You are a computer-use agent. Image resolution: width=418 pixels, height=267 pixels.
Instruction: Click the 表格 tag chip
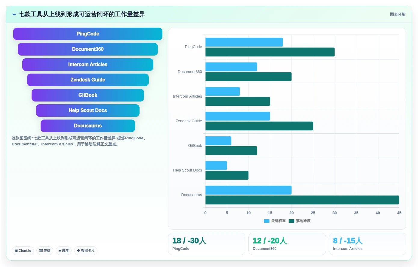[45, 250]
